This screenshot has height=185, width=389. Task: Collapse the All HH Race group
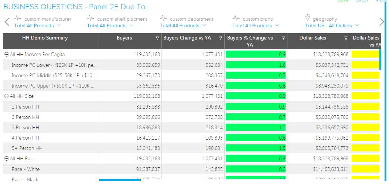pos(7,158)
